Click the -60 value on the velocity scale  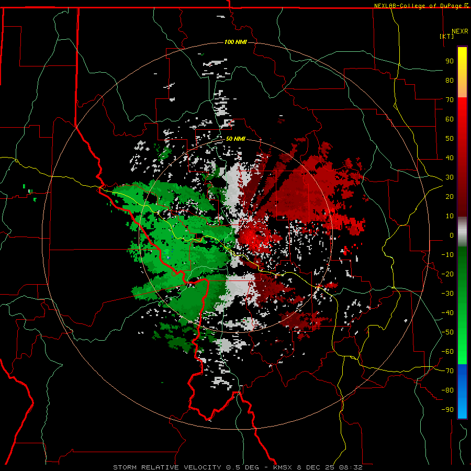pyautogui.click(x=447, y=352)
